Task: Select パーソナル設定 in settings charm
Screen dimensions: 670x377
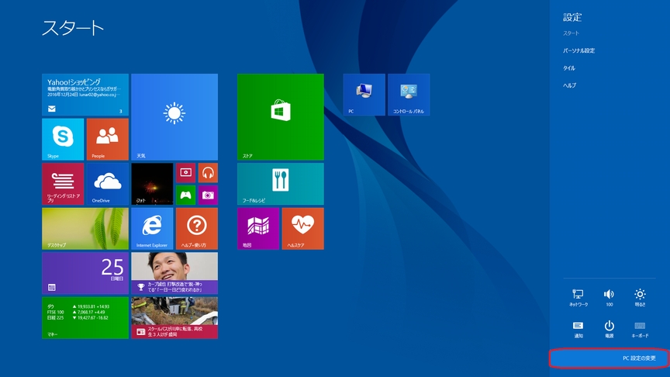Action: (578, 50)
